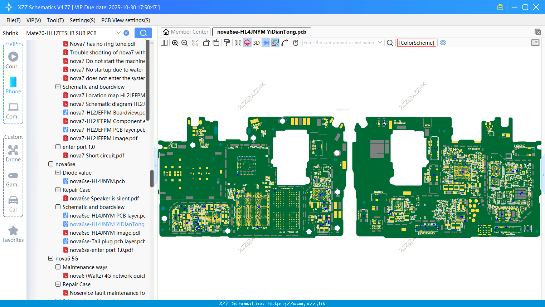Open PCB View settings(S) menu
The width and height of the screenshot is (545, 307).
126,20
